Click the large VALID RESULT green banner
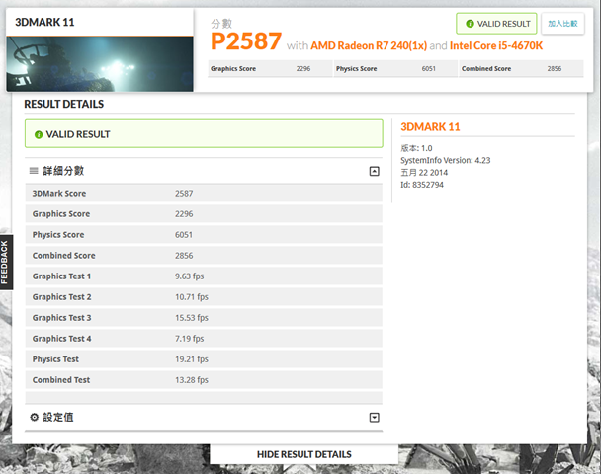Image resolution: width=601 pixels, height=474 pixels. tap(204, 133)
